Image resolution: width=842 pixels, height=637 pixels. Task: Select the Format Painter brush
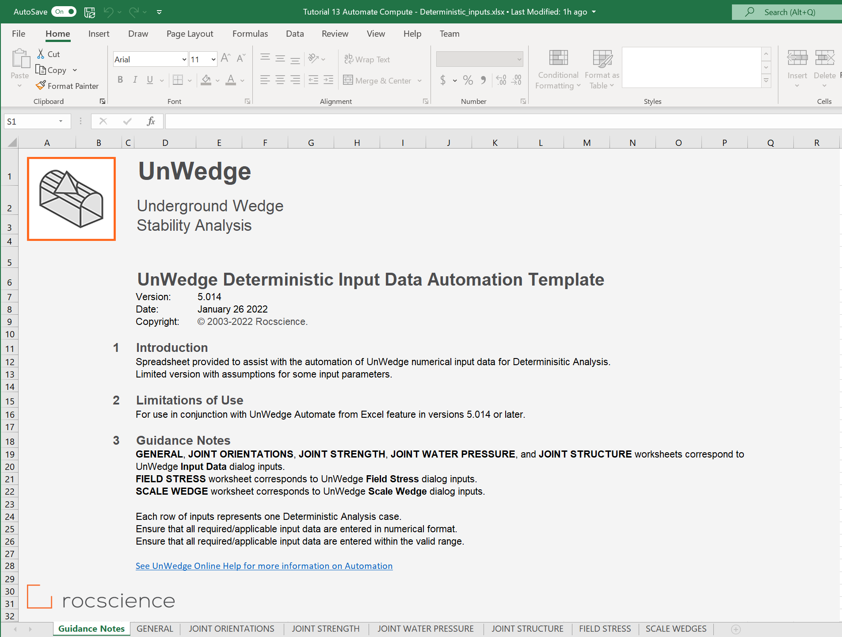coord(41,85)
